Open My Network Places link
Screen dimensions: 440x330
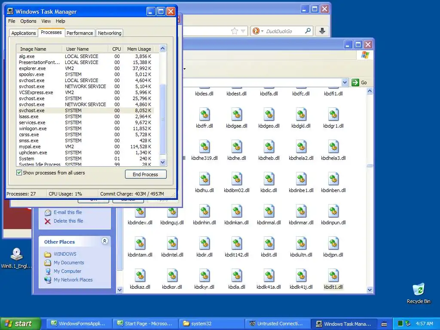click(73, 280)
